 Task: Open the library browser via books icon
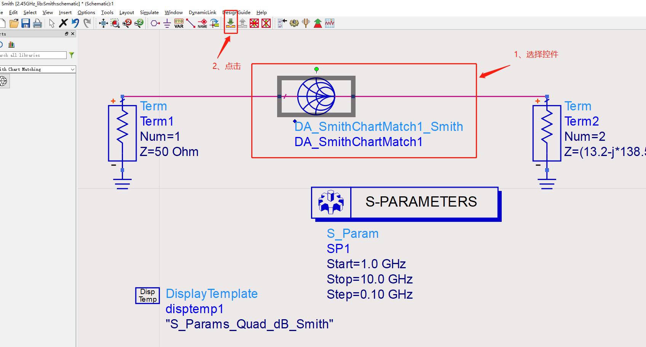pyautogui.click(x=11, y=45)
